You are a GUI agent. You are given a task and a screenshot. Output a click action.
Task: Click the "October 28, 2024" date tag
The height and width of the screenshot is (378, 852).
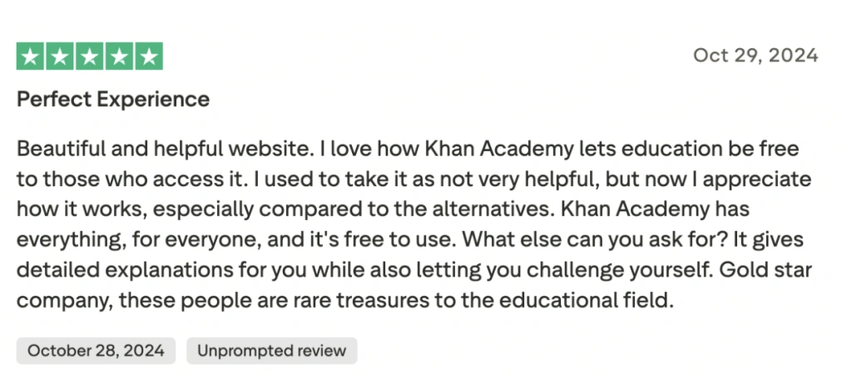point(96,351)
